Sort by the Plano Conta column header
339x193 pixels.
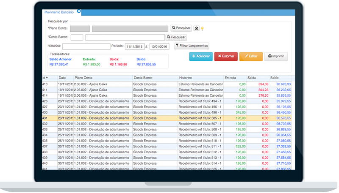[103, 78]
